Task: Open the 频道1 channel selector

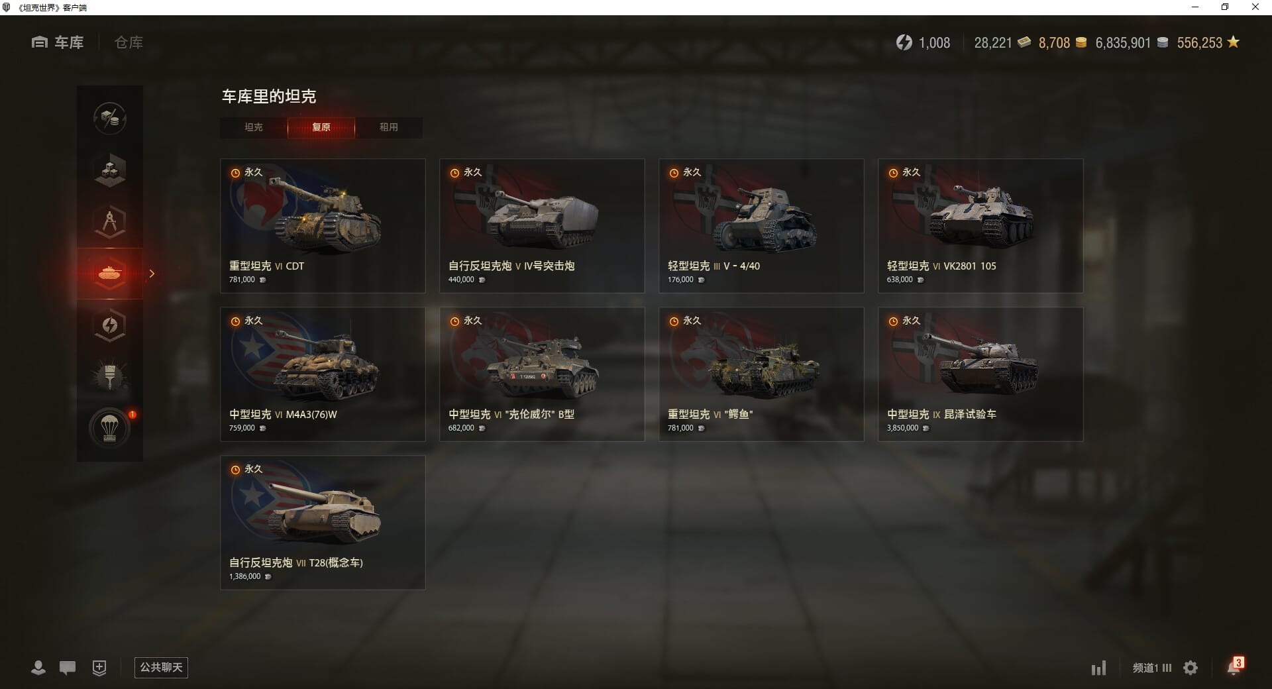Action: point(1152,668)
